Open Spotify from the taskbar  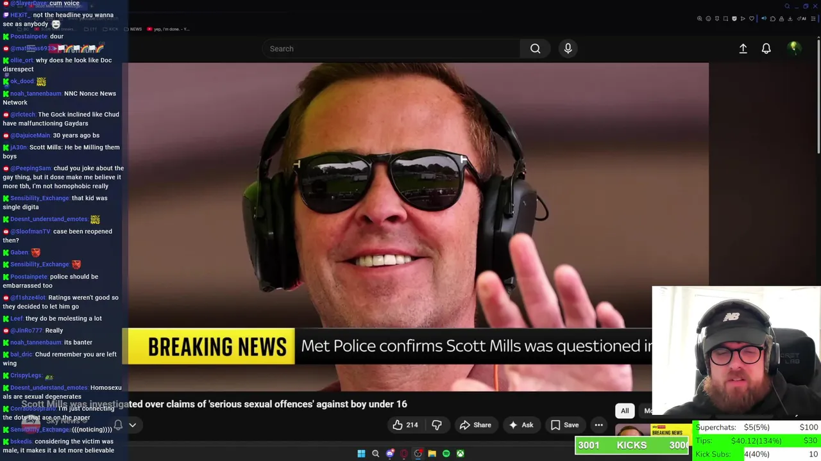tap(446, 453)
